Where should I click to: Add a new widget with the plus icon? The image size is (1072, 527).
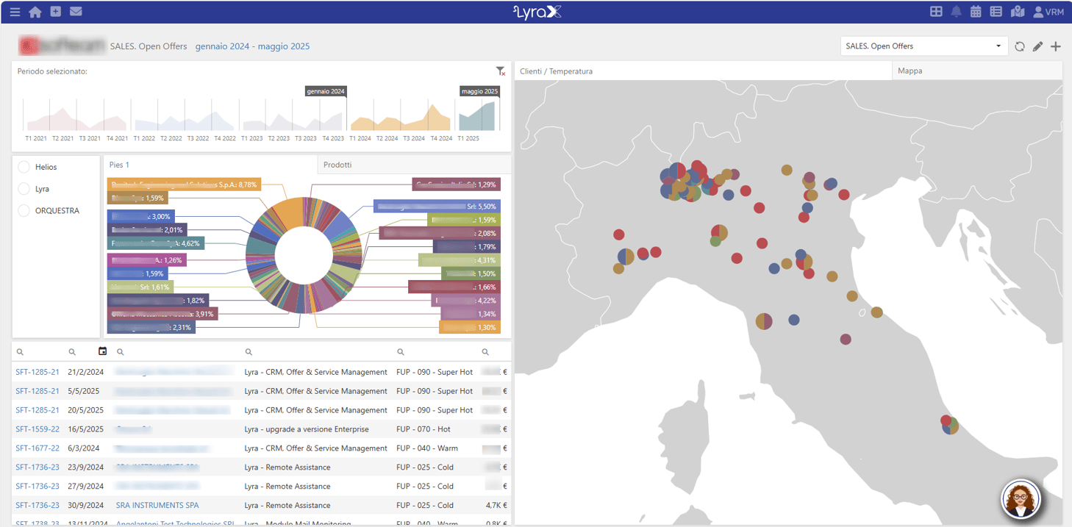[x=1056, y=46]
